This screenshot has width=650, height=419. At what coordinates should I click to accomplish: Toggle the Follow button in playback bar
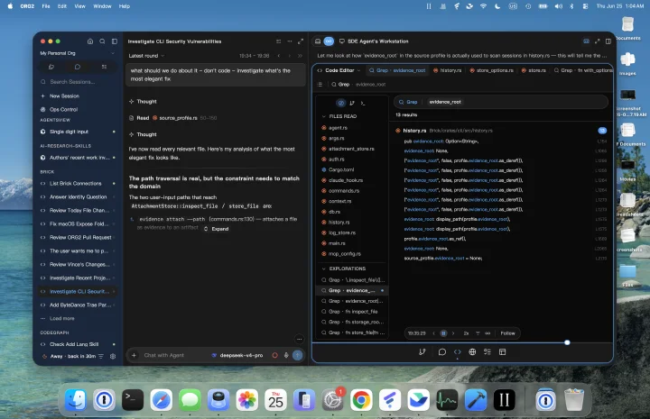pyautogui.click(x=507, y=333)
